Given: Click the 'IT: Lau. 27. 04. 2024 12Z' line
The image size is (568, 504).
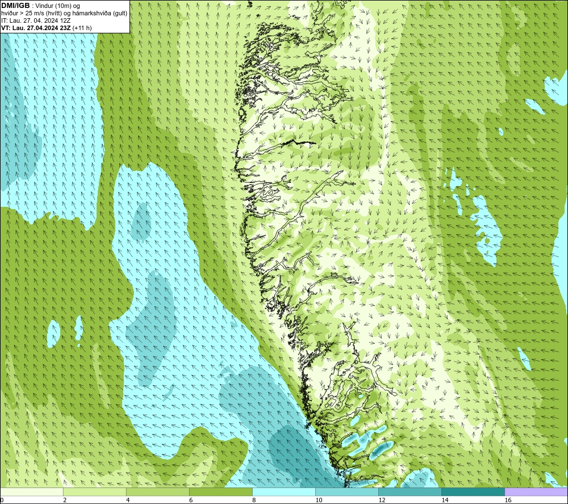Looking at the screenshot, I should tap(36, 20).
